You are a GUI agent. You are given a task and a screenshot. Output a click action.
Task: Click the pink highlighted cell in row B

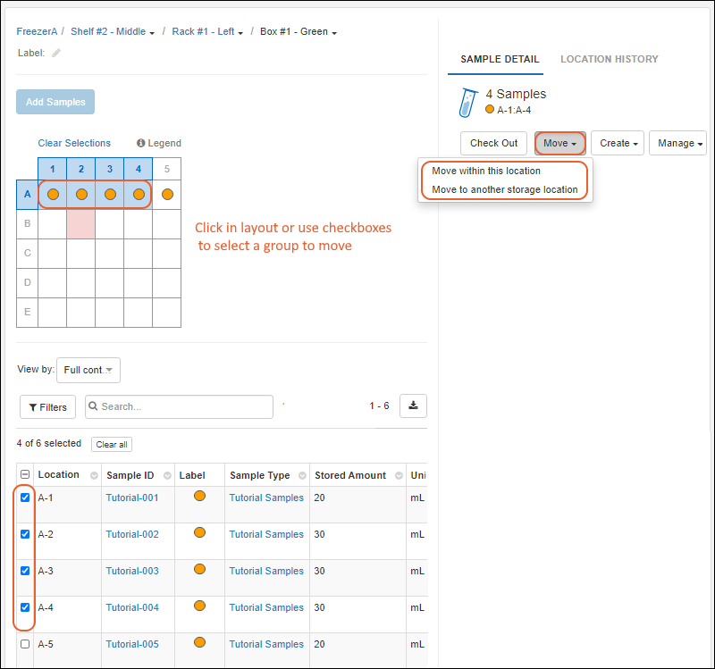click(81, 223)
